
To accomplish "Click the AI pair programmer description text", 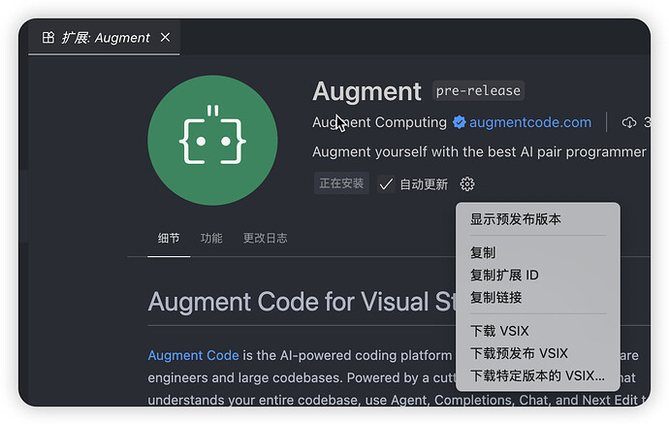I will point(479,152).
